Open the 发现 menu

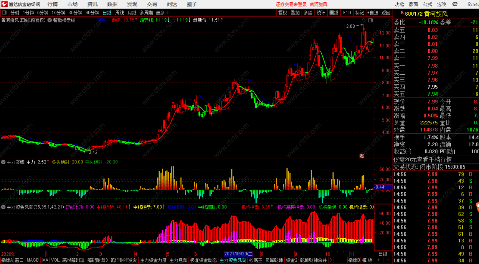(132, 4)
